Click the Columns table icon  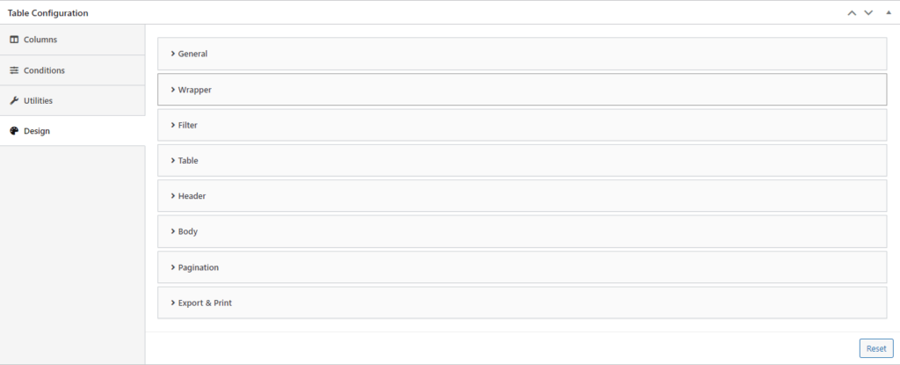[x=14, y=40]
